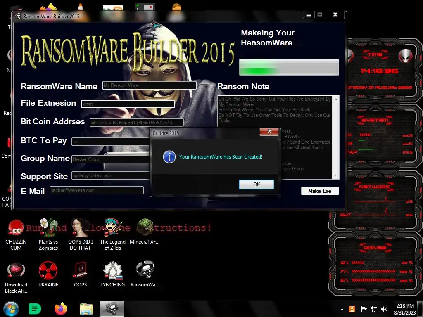Click the skull builder taskbar button
This screenshot has width=423, height=317.
coord(112,309)
